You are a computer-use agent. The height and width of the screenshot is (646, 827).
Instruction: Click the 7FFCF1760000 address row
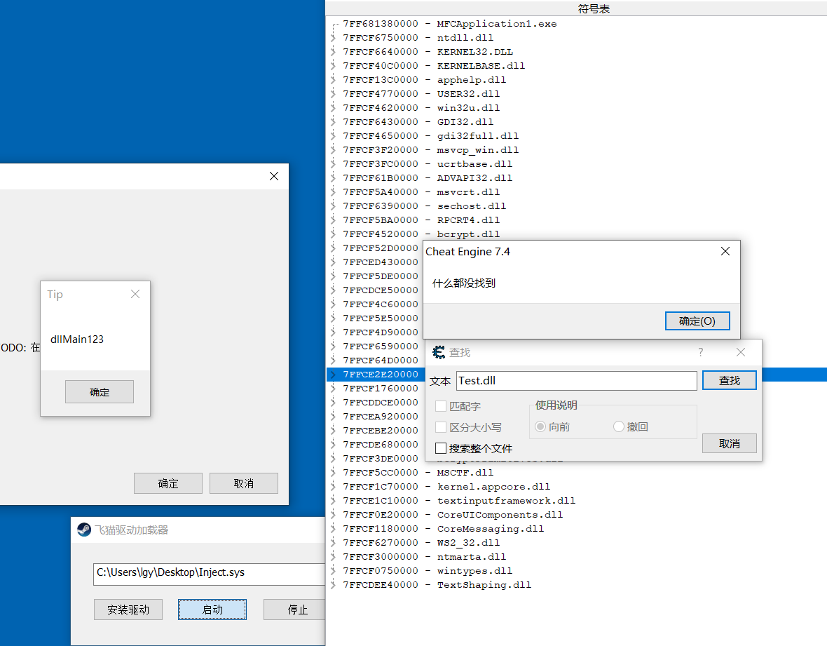click(381, 389)
